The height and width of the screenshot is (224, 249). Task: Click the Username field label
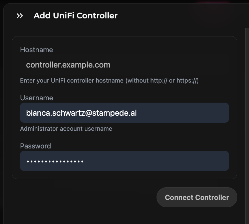click(x=36, y=98)
